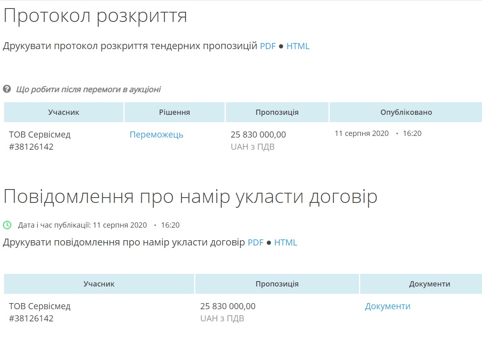Click Пропозиція header in the protocol table
This screenshot has width=482, height=338.
tap(277, 112)
